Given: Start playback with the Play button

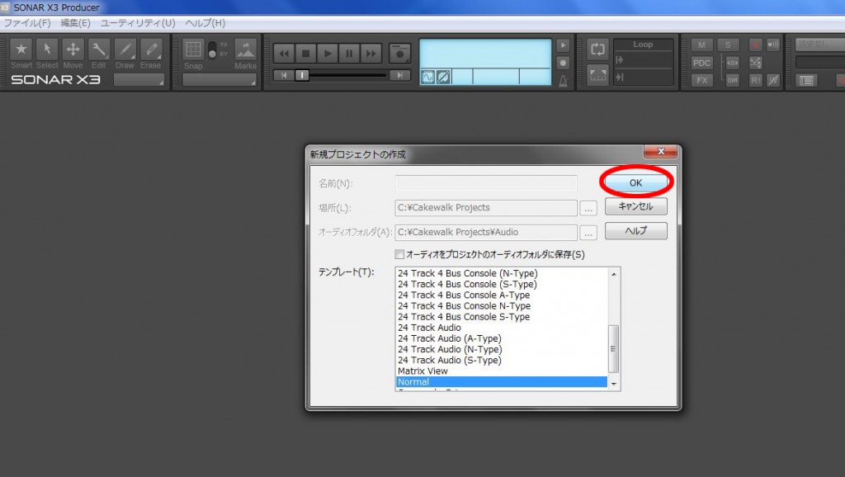Looking at the screenshot, I should pyautogui.click(x=327, y=54).
